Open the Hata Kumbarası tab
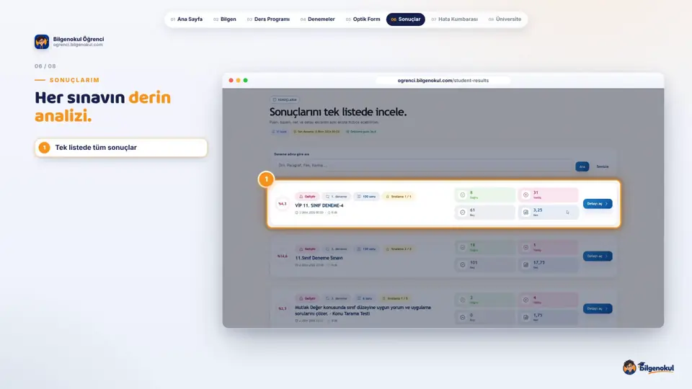Screen dimensions: 692x389 (455, 19)
